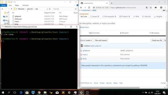
Task: Click gitworks in Explorer breadcrumb
Action: pos(30,9)
